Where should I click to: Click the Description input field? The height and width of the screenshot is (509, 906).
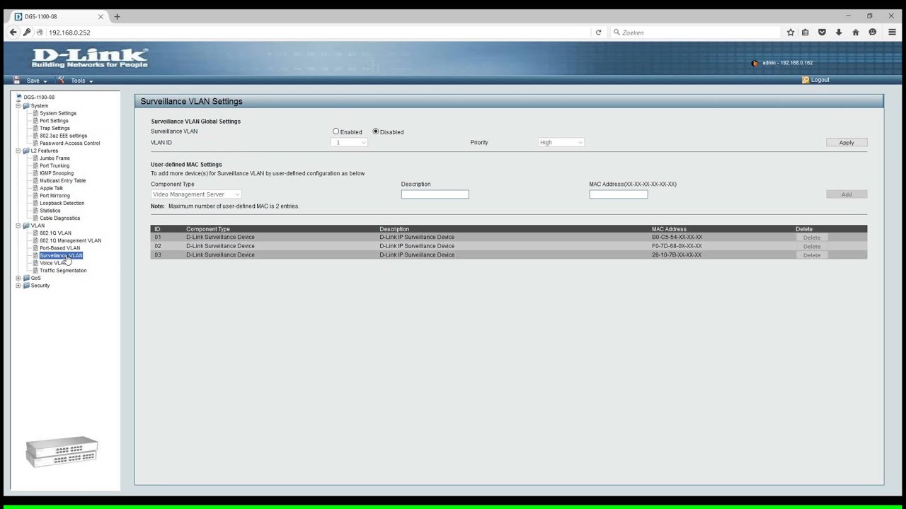tap(435, 194)
